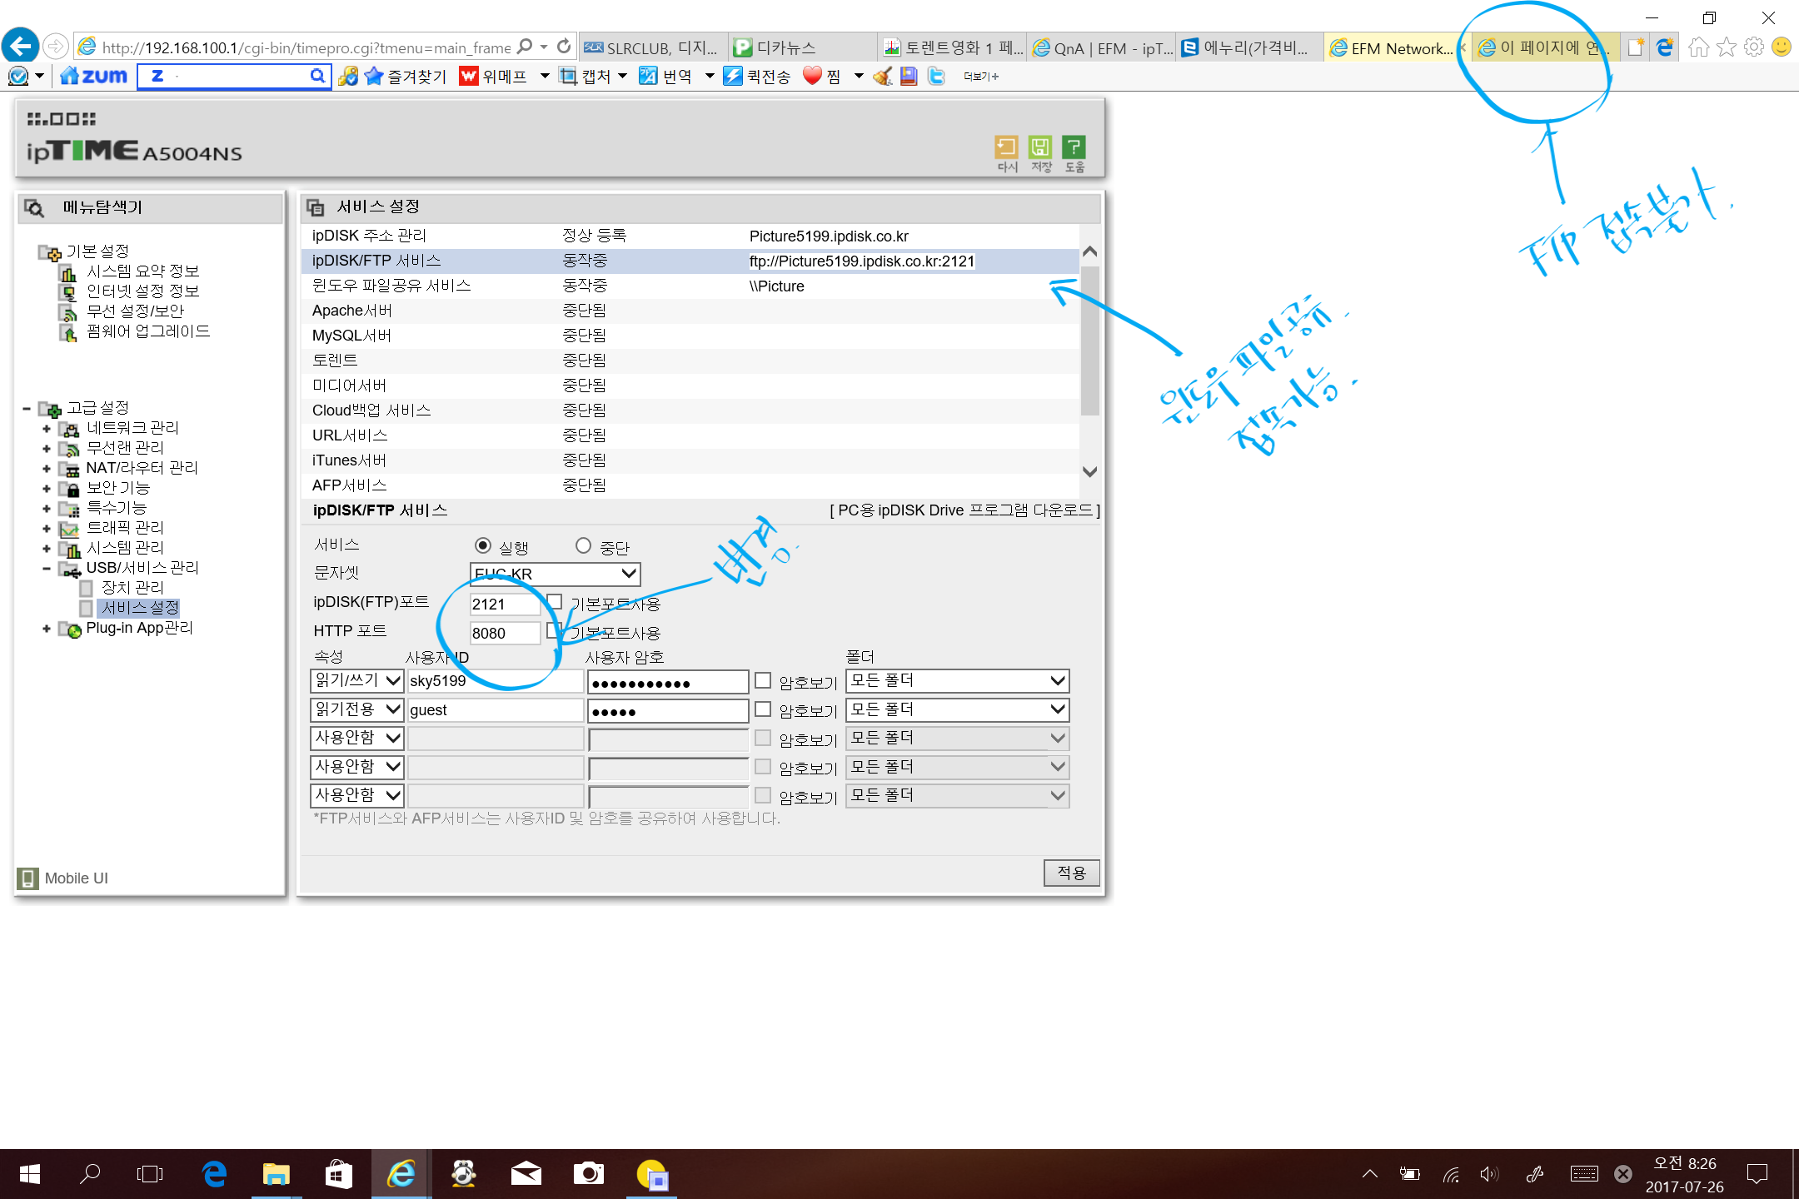Click the 찜 heart icon
Viewport: 1799px width, 1199px height.
point(813,76)
